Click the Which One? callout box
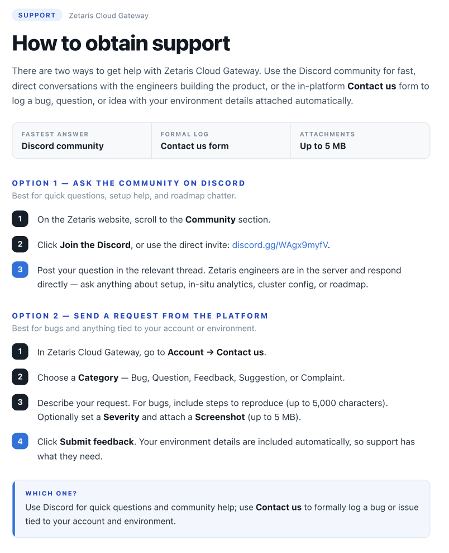This screenshot has height=553, width=449. tap(221, 509)
